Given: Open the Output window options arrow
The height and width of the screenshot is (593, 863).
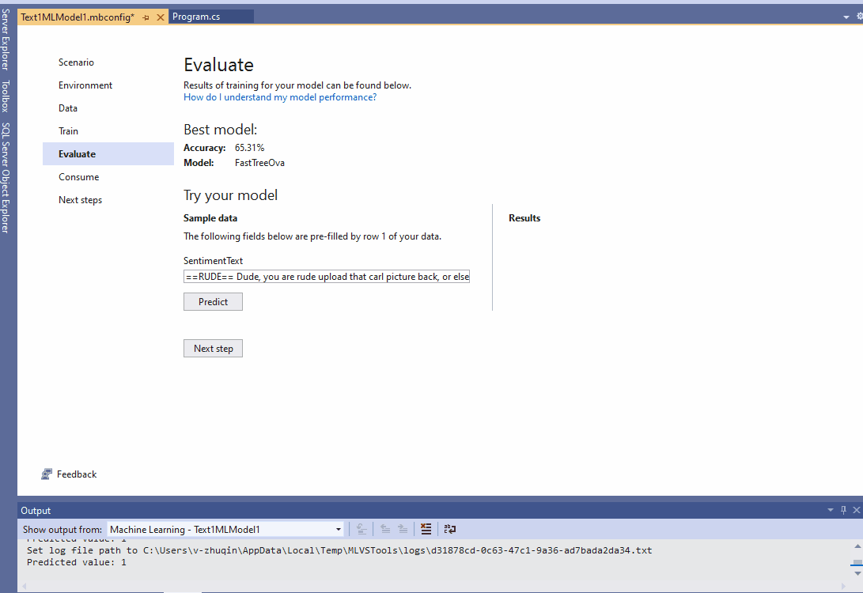Looking at the screenshot, I should pyautogui.click(x=830, y=510).
